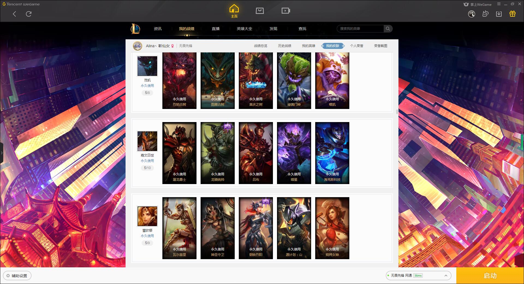Click the 5/10 skin count badge
Screen dimensions: 524x284
pyautogui.click(x=147, y=168)
